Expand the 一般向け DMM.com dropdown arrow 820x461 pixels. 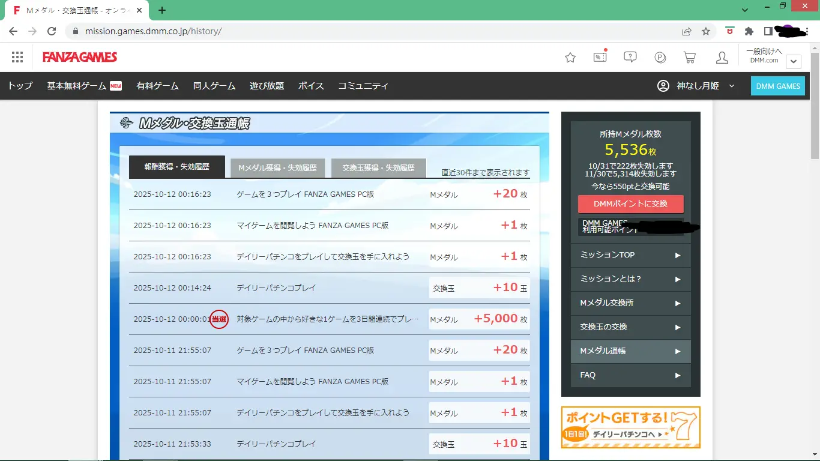[793, 61]
